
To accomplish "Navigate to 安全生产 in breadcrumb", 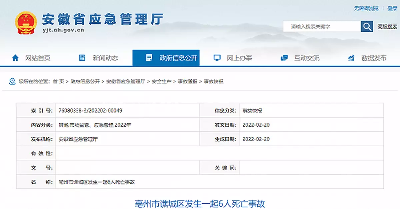I will click(161, 82).
